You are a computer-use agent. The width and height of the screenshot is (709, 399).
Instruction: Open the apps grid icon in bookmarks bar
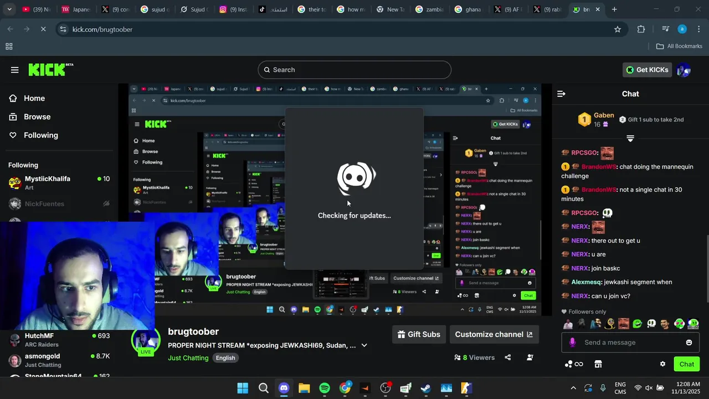click(9, 47)
